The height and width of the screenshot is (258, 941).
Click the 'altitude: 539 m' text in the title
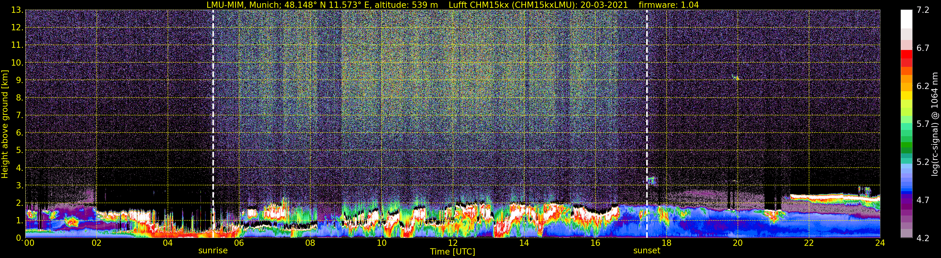tap(406, 5)
